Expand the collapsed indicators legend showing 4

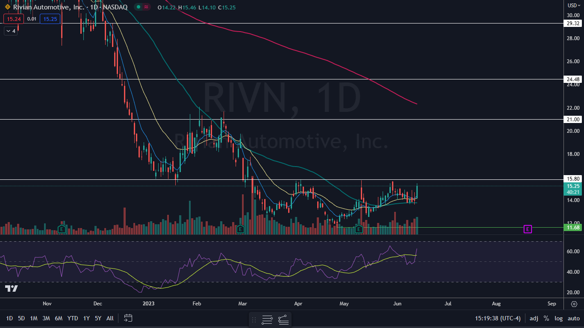click(10, 31)
